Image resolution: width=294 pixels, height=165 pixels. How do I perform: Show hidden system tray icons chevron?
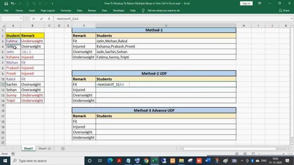click(242, 161)
